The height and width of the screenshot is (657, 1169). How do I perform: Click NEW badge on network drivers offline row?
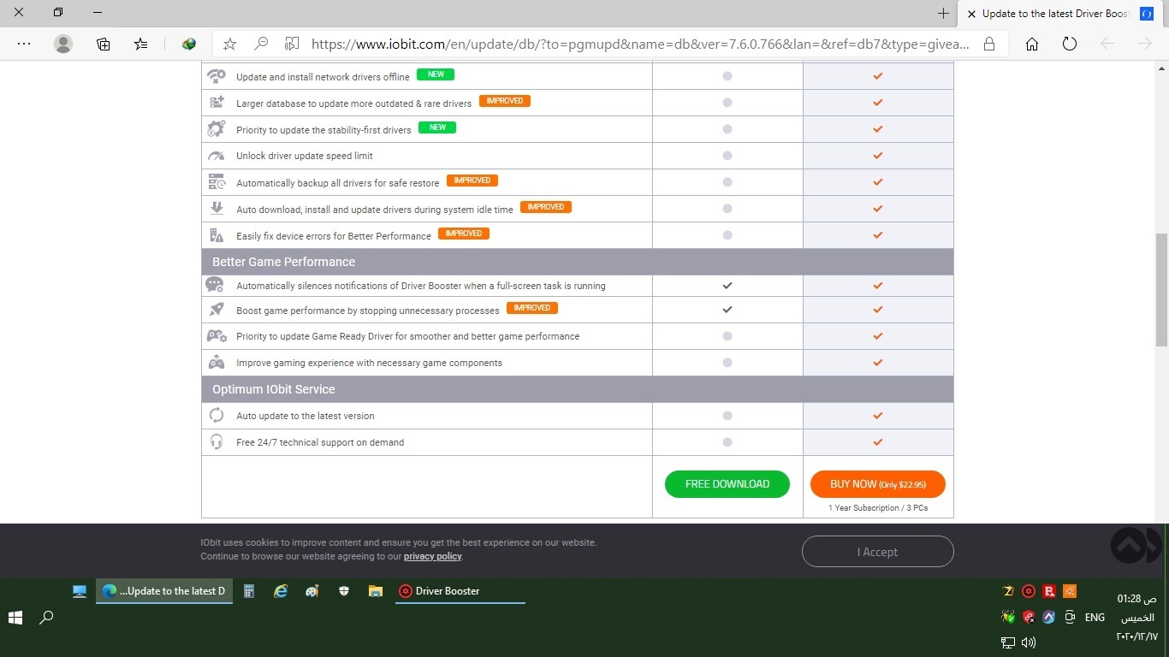coord(436,75)
